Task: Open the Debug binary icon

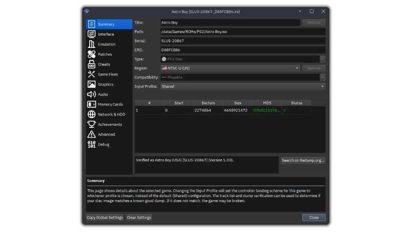Action: 92,144
